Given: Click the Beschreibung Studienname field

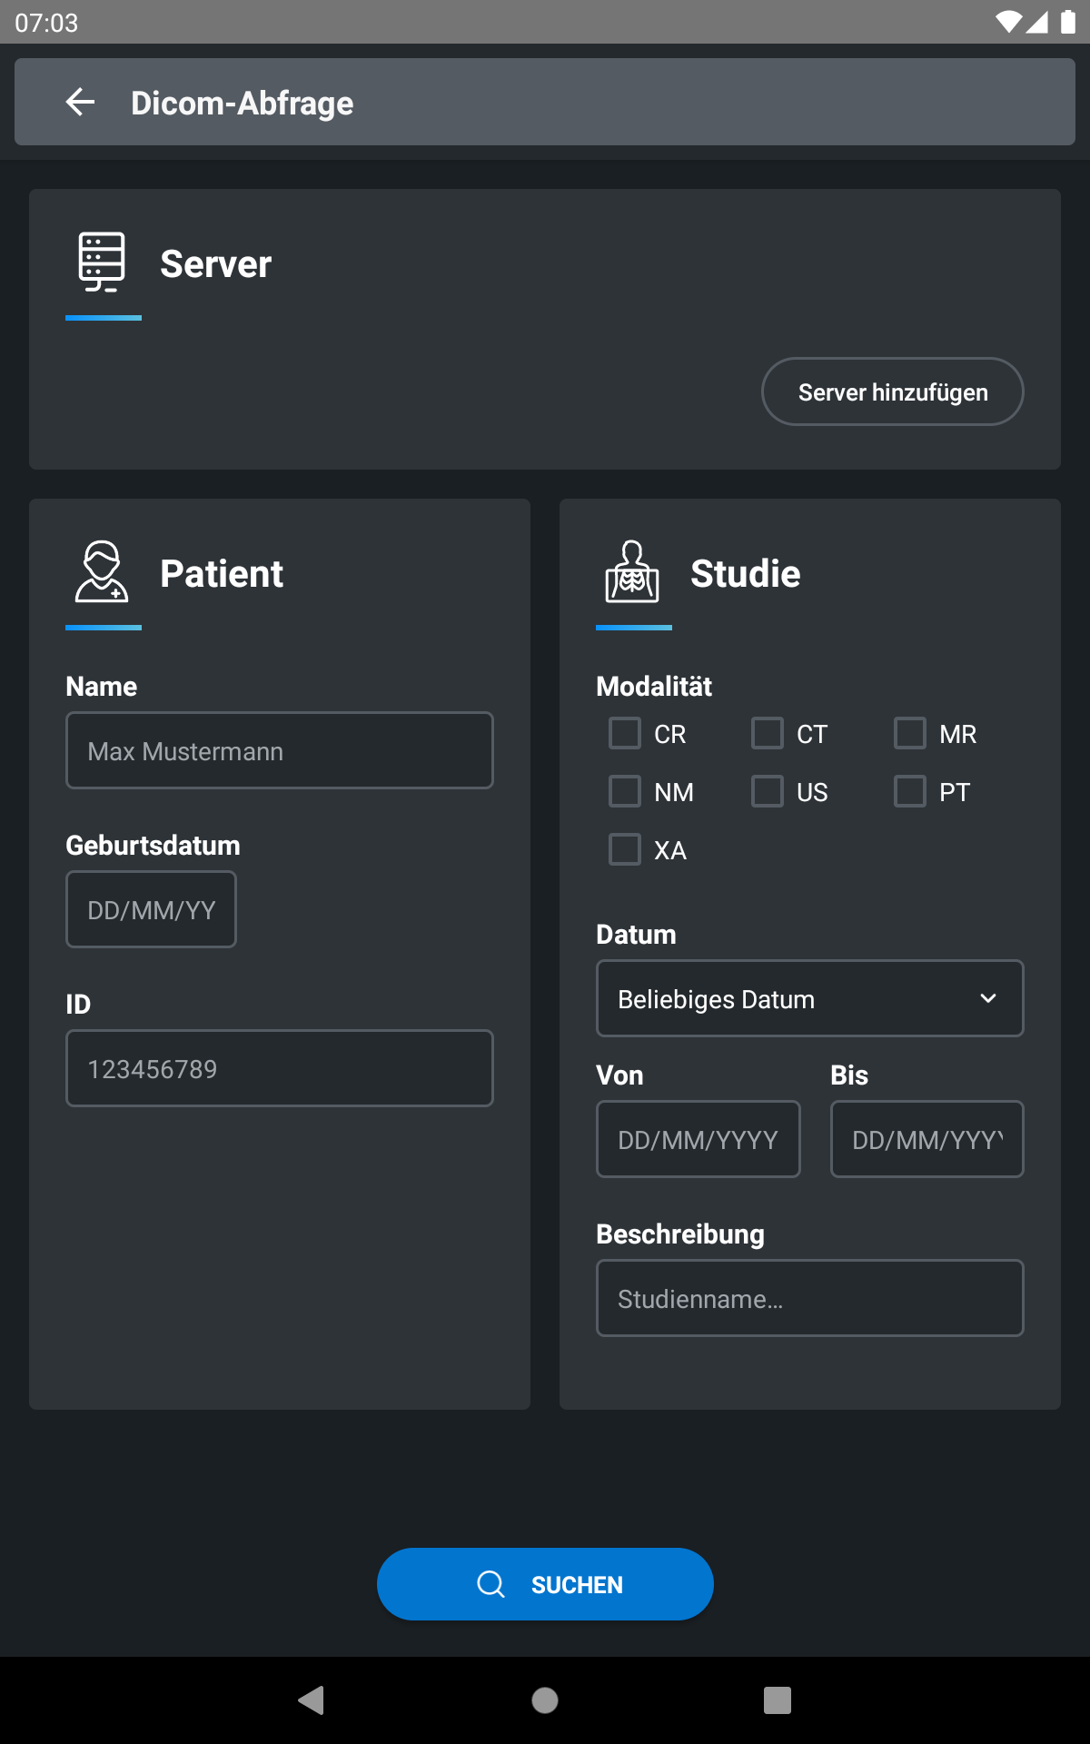Looking at the screenshot, I should (810, 1298).
